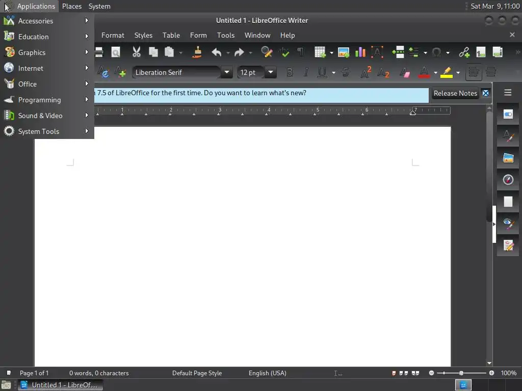Insert a table using grid icon
522x391 pixels.
(320, 52)
